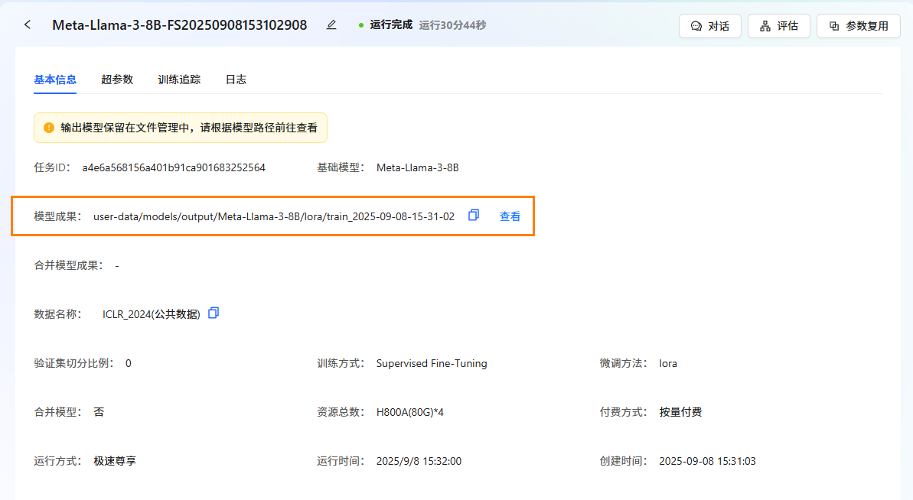This screenshot has width=913, height=500.
Task: Click the 查看 link for model output
Action: (510, 216)
